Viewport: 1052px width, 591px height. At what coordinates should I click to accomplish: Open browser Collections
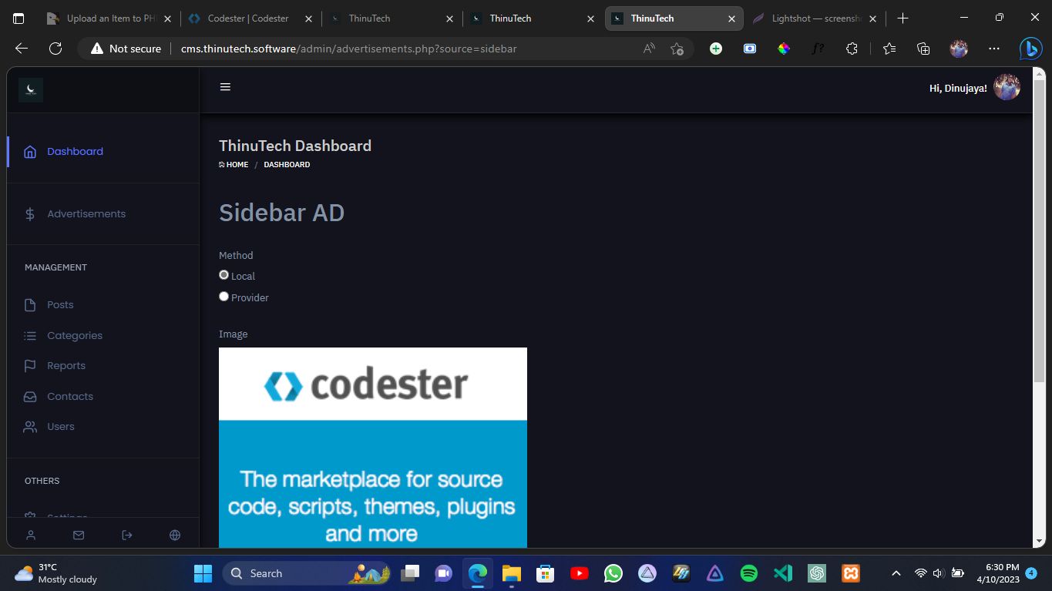923,49
